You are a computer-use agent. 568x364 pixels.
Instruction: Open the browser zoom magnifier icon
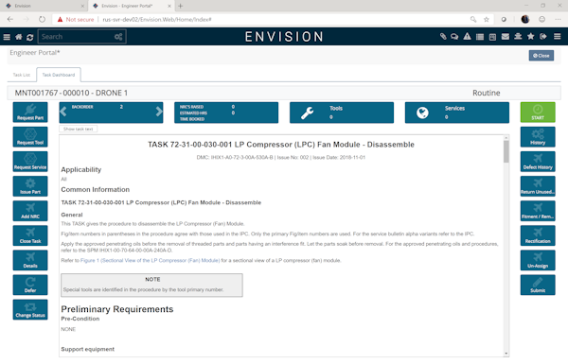pyautogui.click(x=473, y=20)
